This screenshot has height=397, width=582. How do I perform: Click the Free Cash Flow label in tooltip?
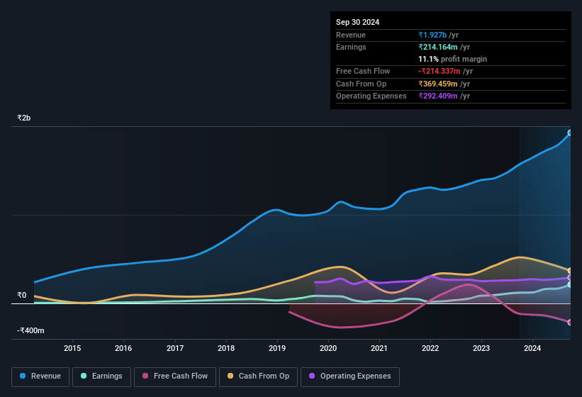(363, 71)
